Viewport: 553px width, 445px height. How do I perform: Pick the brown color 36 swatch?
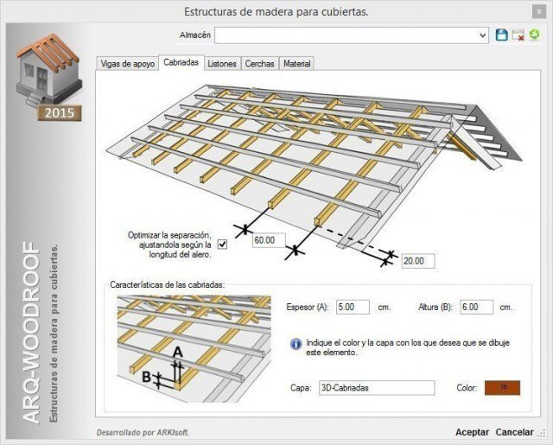[502, 387]
